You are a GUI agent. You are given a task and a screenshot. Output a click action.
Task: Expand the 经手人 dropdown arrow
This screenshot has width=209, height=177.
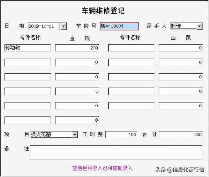pyautogui.click(x=200, y=26)
